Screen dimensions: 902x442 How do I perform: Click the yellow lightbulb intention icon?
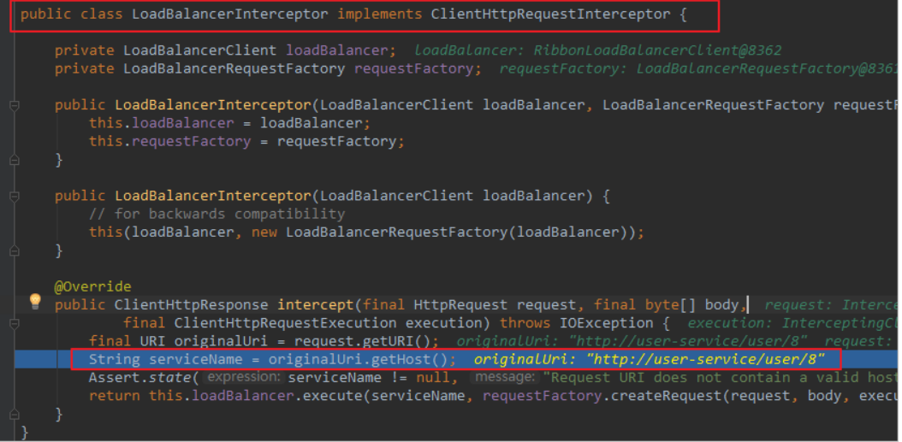coord(35,301)
